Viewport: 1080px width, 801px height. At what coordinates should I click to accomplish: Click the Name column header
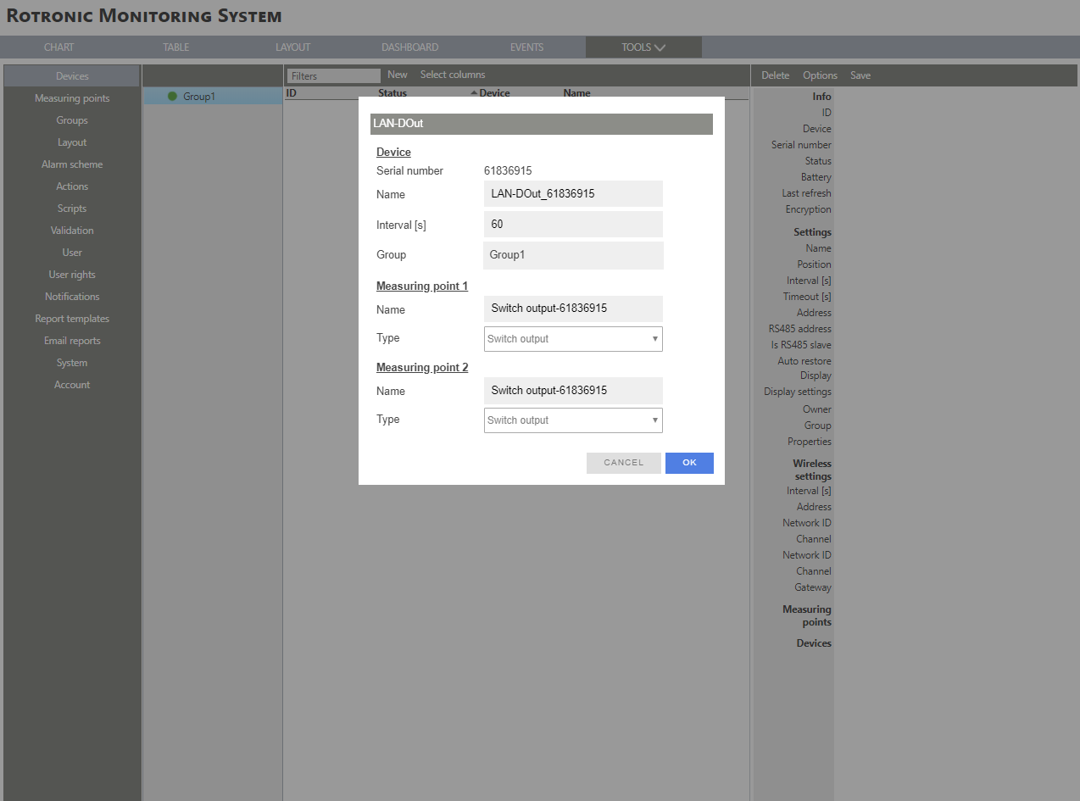(576, 93)
